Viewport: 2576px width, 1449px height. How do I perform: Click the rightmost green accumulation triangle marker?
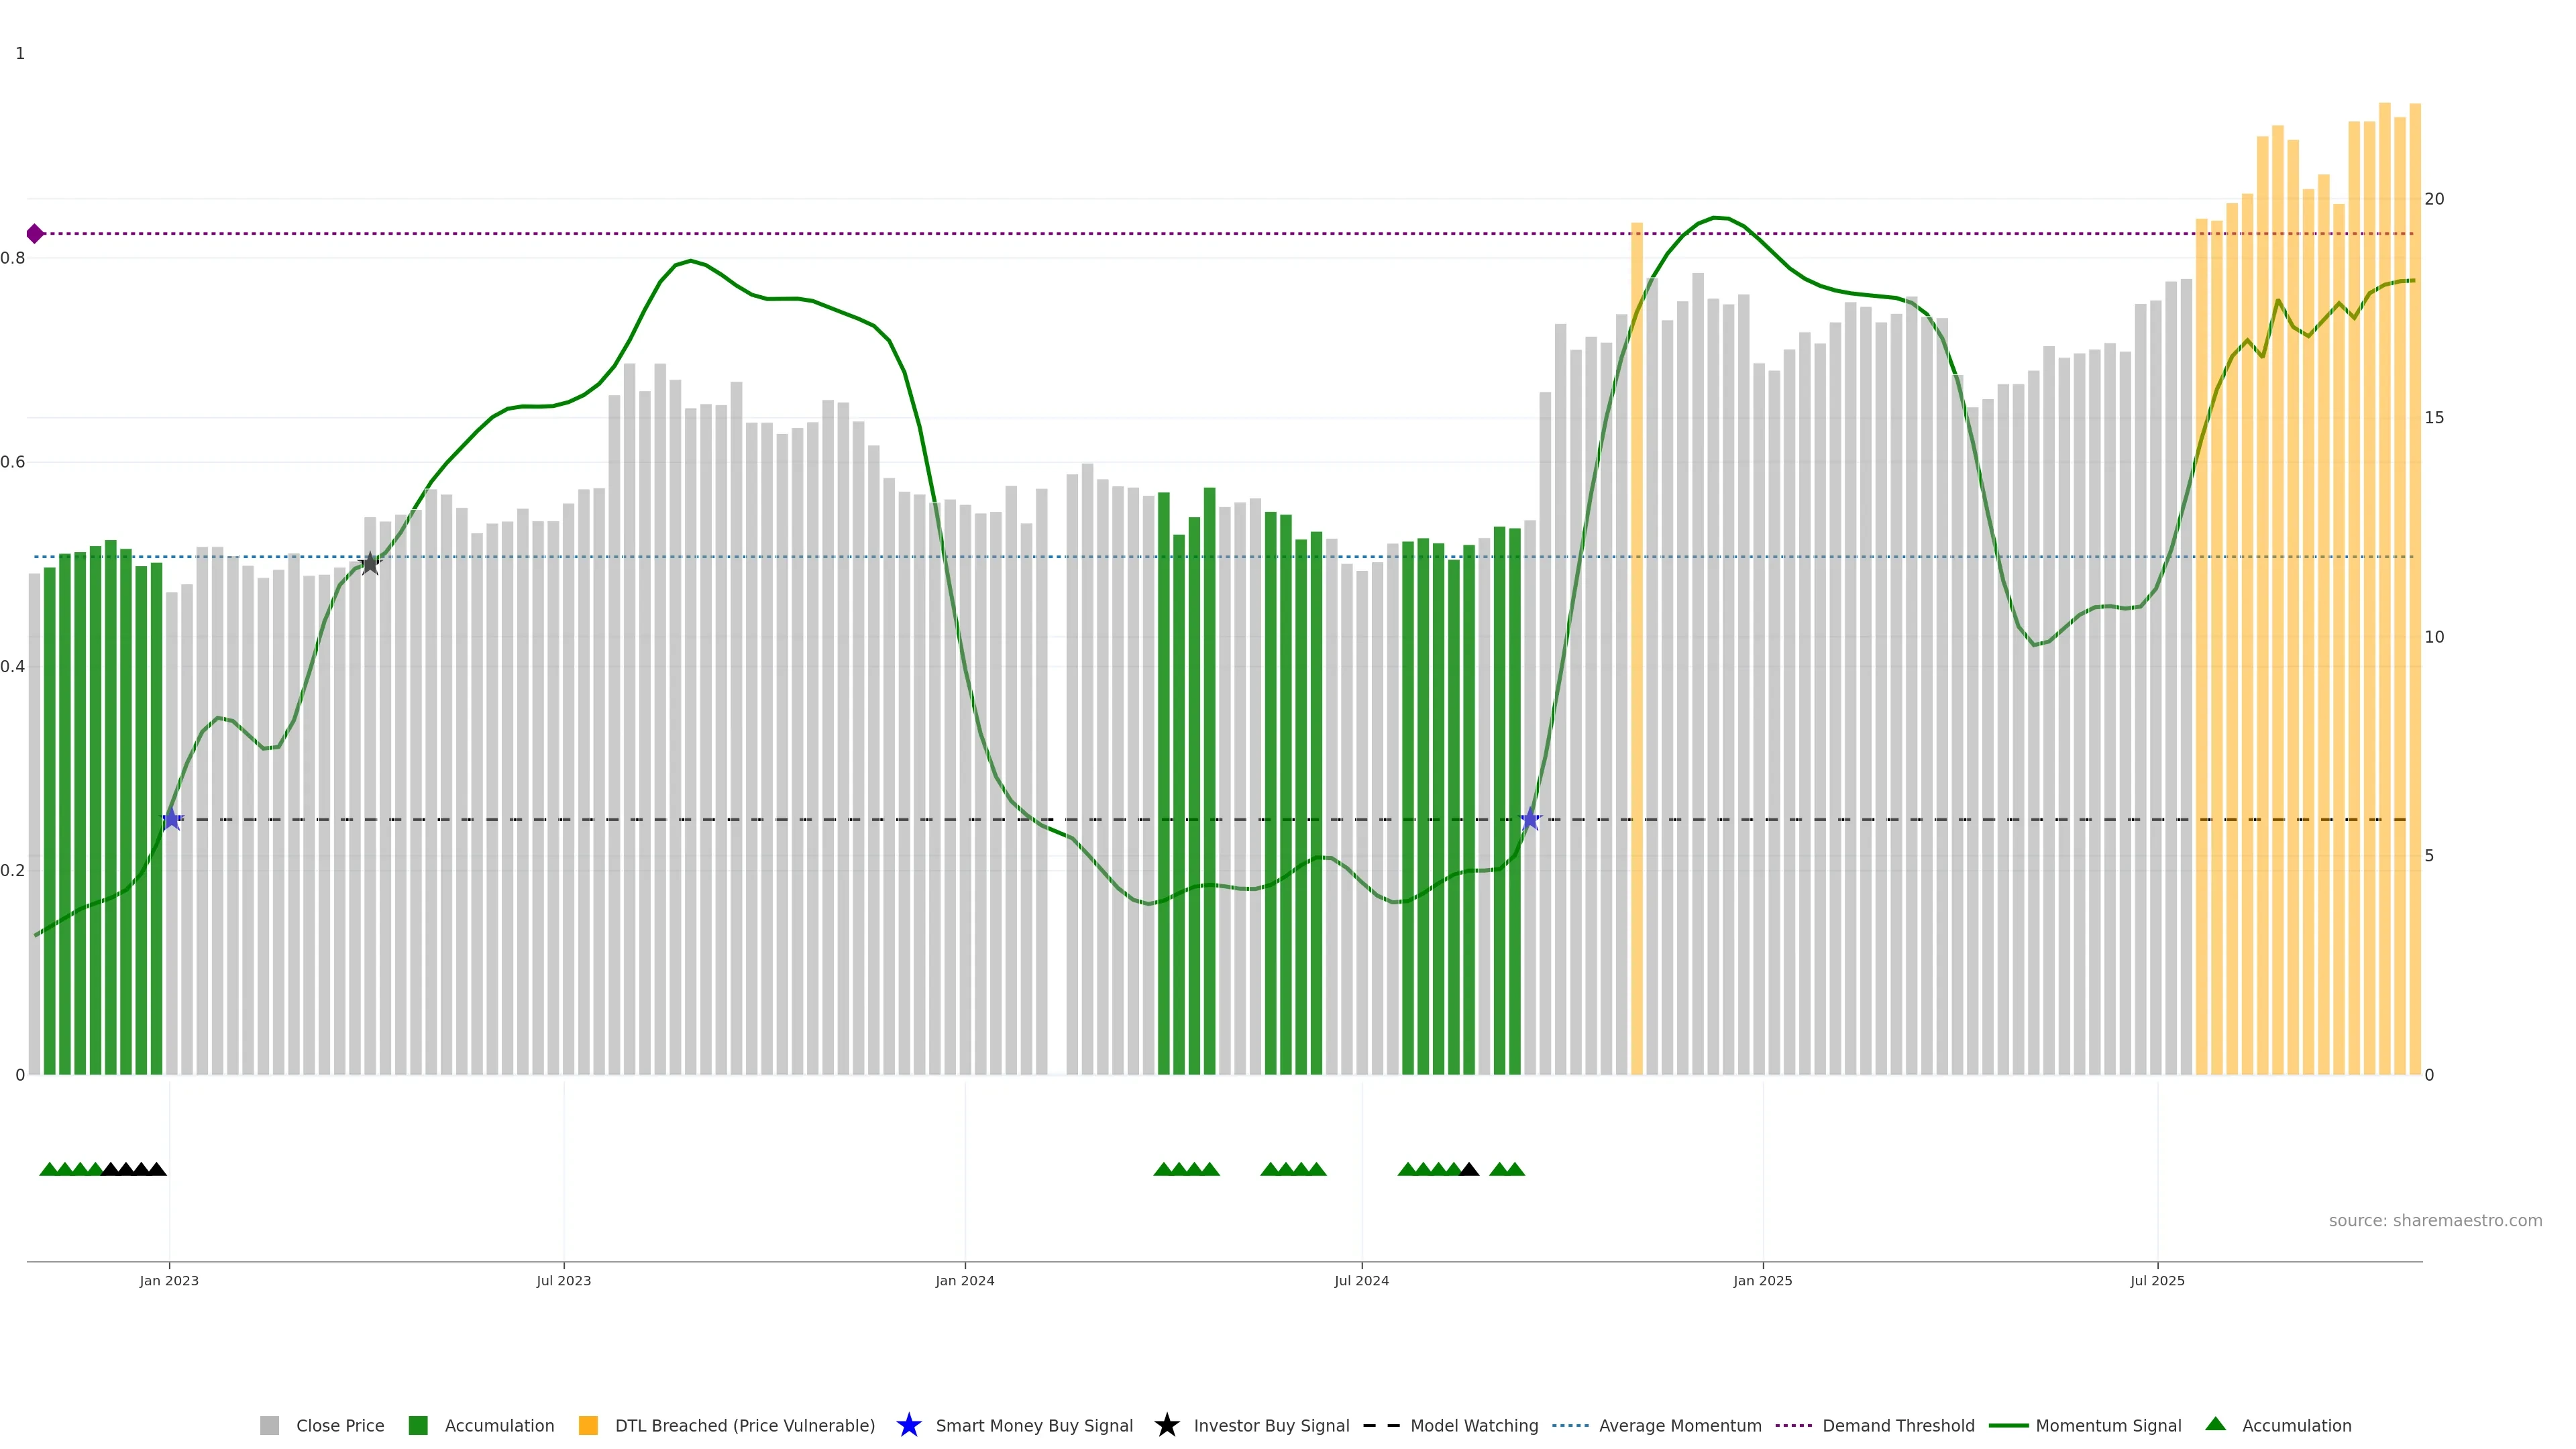coord(1515,1169)
